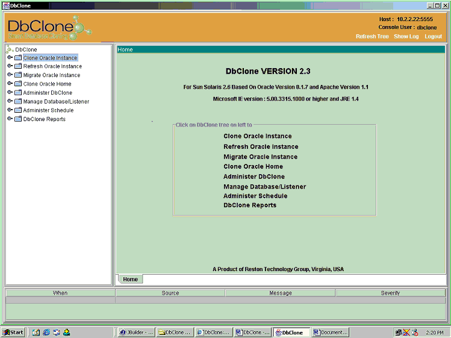Click last quick launch icon before taskbar buttons
This screenshot has width=451, height=338.
point(67,332)
